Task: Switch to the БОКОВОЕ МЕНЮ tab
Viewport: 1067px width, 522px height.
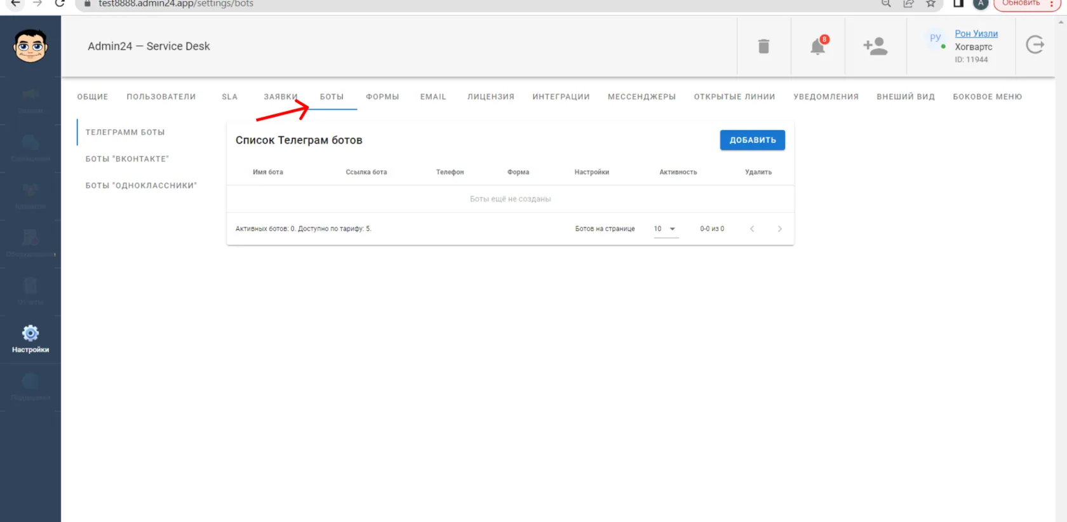Action: (x=987, y=97)
